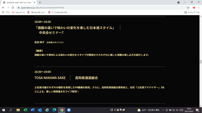Show hidden system tray icons
The height and width of the screenshot is (113, 202).
point(163,110)
